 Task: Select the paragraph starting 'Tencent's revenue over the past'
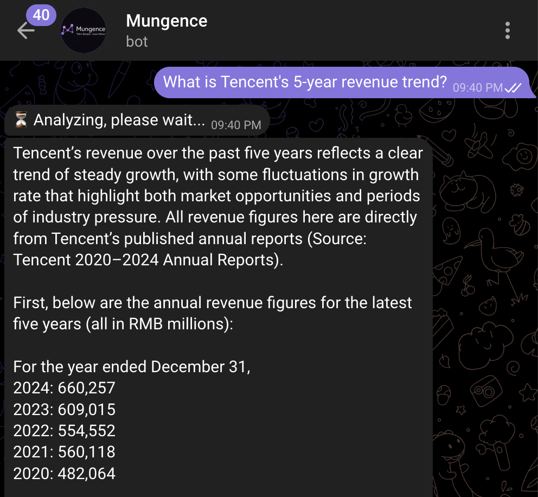(218, 207)
